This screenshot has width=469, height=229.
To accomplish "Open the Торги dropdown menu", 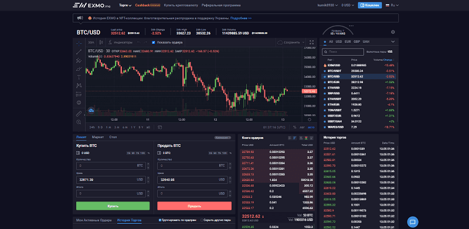I will click(x=125, y=5).
